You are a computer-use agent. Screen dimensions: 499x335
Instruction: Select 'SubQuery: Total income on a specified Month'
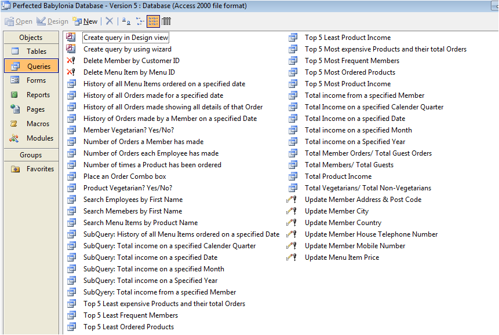pyautogui.click(x=154, y=269)
